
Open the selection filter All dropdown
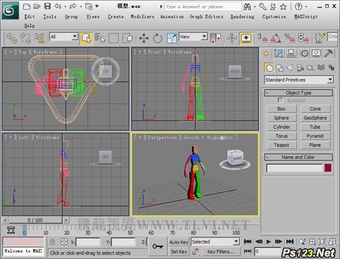coord(74,37)
